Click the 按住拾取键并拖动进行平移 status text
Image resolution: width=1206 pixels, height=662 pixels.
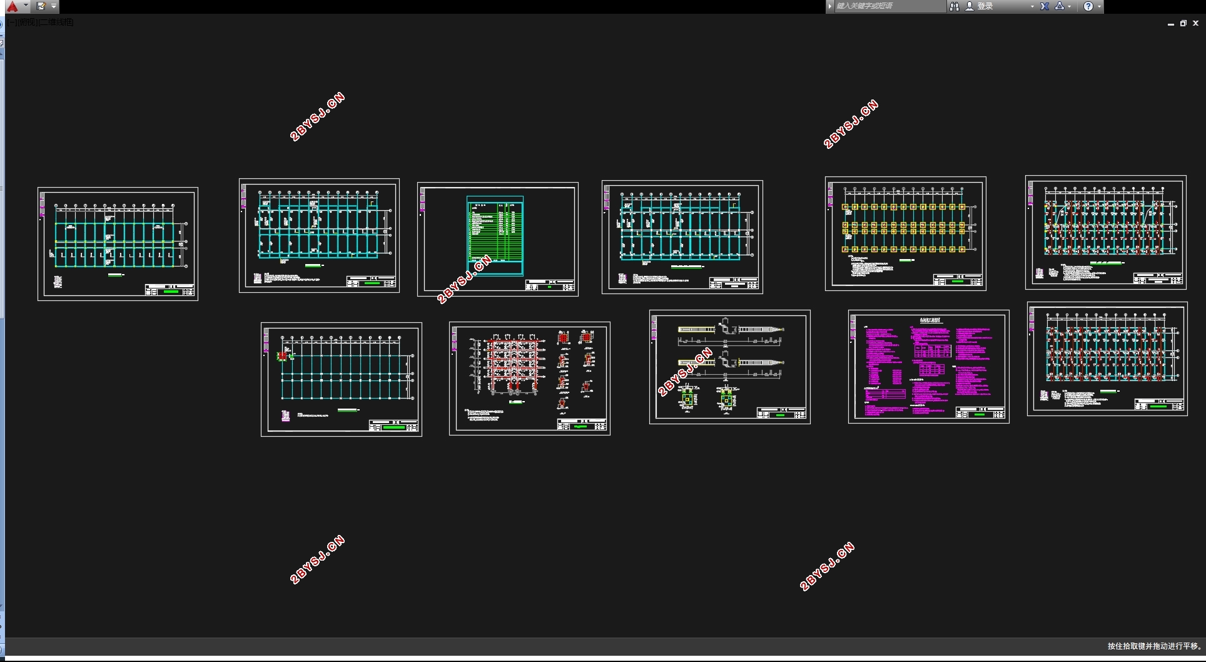pos(1155,646)
